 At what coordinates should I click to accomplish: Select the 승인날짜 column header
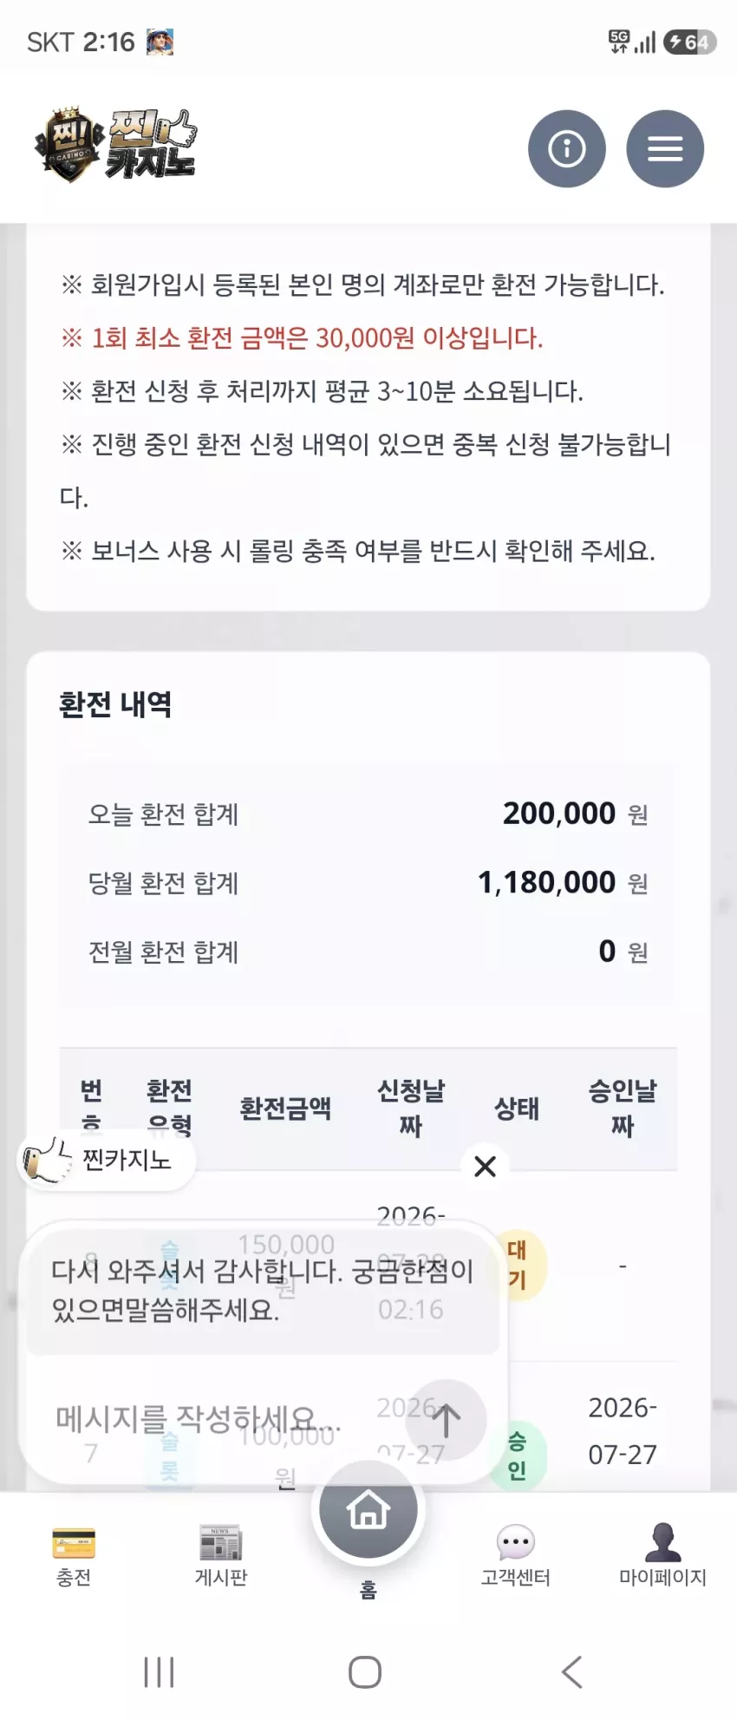(623, 1108)
